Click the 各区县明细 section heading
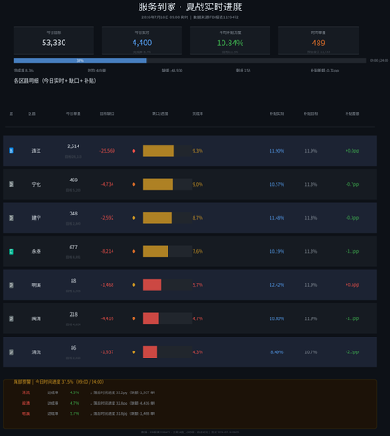 [x=55, y=81]
